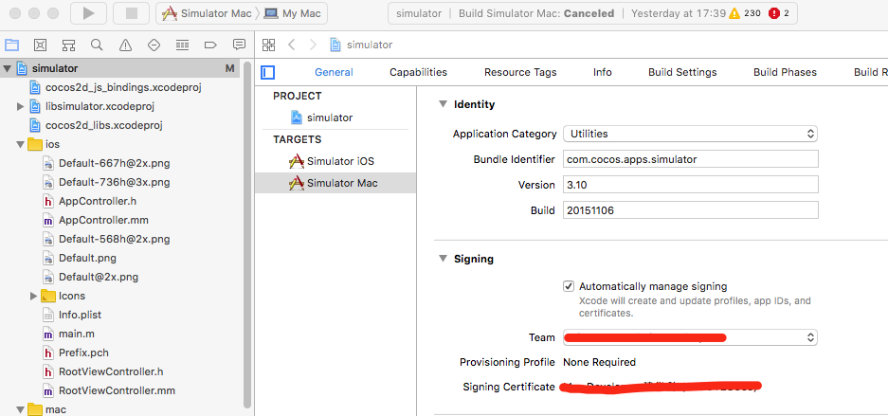Open the Team dropdown
The image size is (888, 416).
(x=690, y=337)
